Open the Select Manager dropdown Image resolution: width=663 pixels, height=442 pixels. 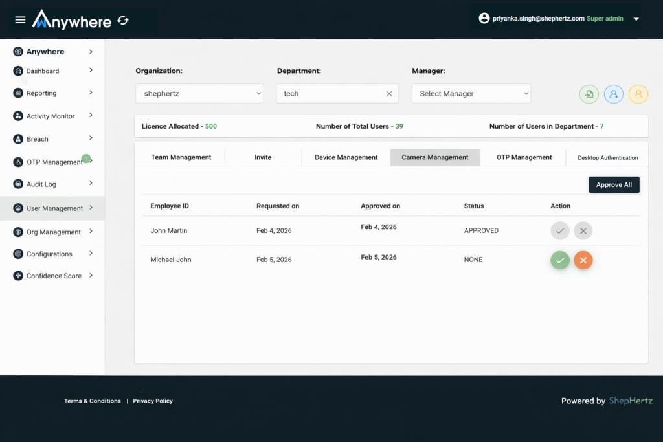(x=471, y=94)
